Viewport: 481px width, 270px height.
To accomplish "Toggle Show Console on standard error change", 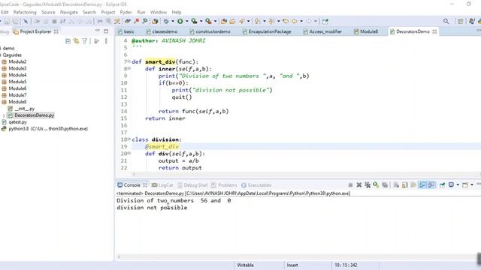I will (431, 185).
